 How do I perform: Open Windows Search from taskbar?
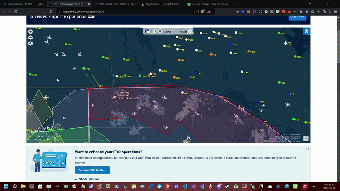coord(15,186)
